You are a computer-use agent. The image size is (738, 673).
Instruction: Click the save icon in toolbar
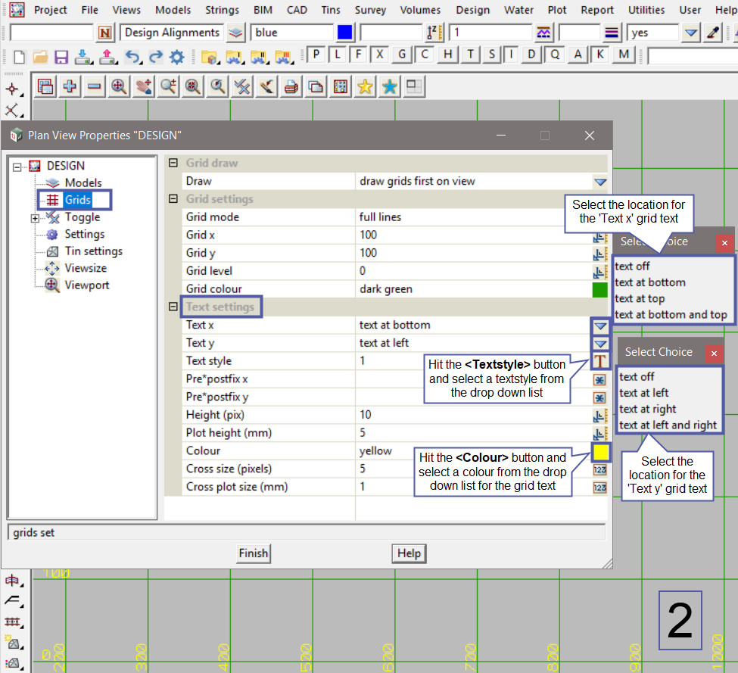[61, 57]
